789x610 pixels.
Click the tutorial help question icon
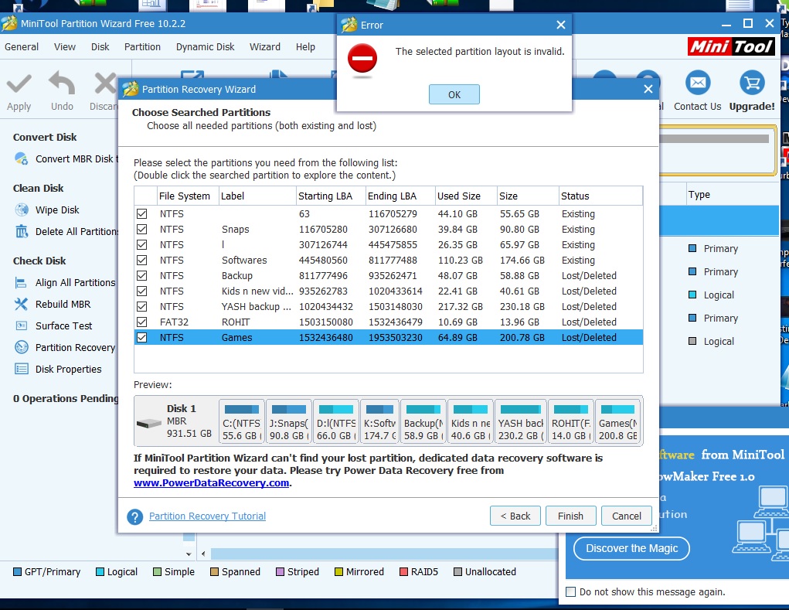(135, 517)
